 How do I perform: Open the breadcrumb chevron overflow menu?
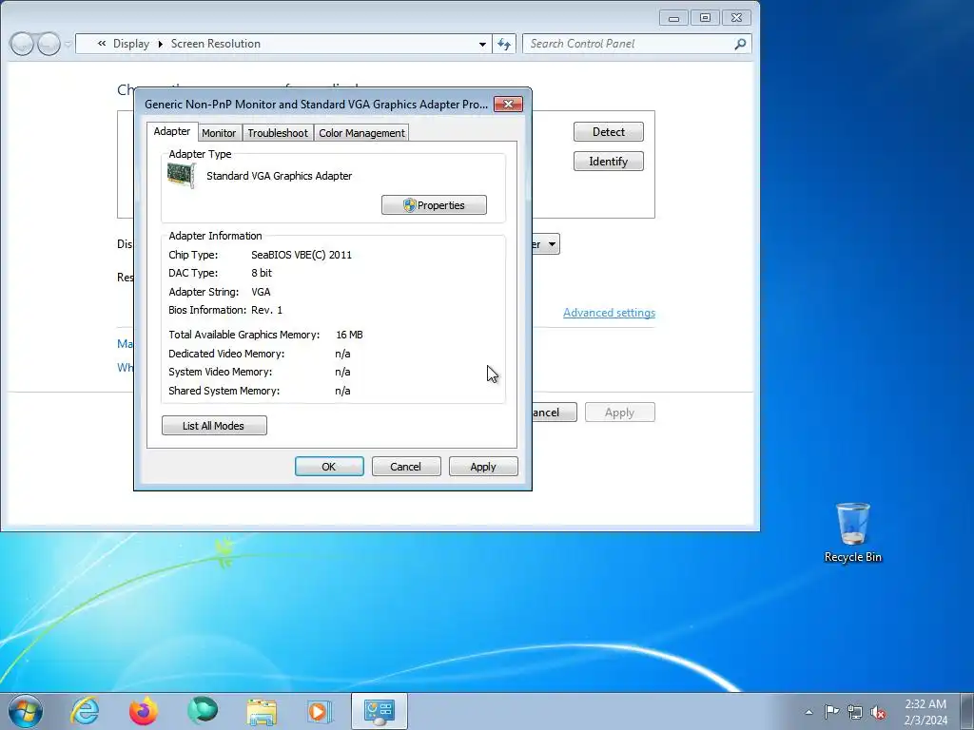pyautogui.click(x=101, y=44)
